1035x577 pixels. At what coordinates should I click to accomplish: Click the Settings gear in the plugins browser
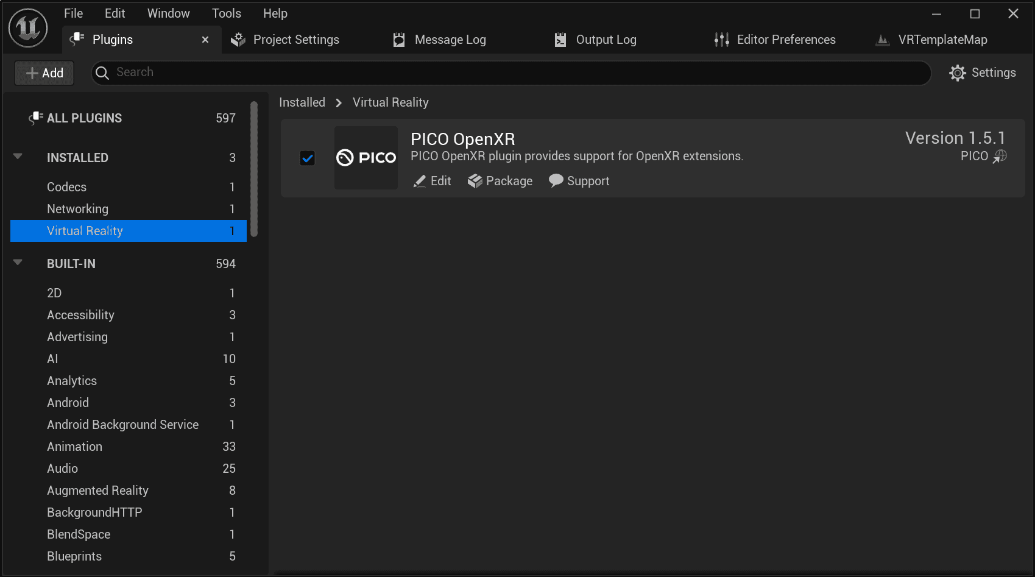pos(957,73)
